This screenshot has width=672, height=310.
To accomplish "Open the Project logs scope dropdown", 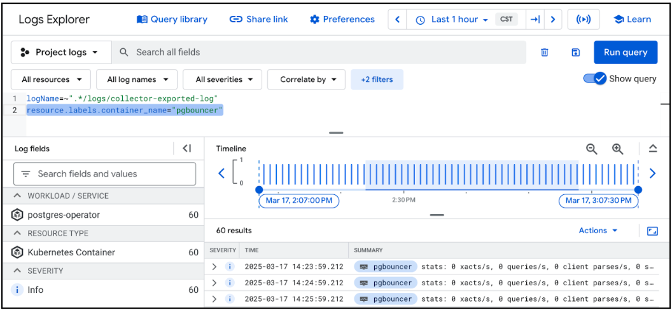I will [x=61, y=53].
